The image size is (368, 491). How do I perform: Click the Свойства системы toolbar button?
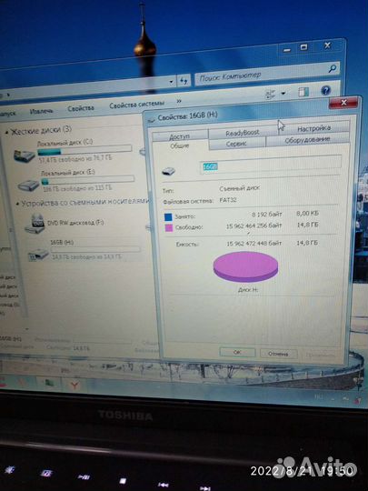[136, 105]
